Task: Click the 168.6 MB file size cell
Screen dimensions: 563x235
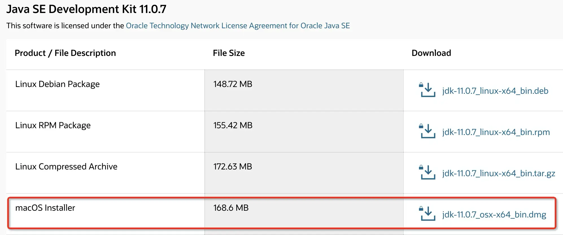Action: tap(231, 208)
